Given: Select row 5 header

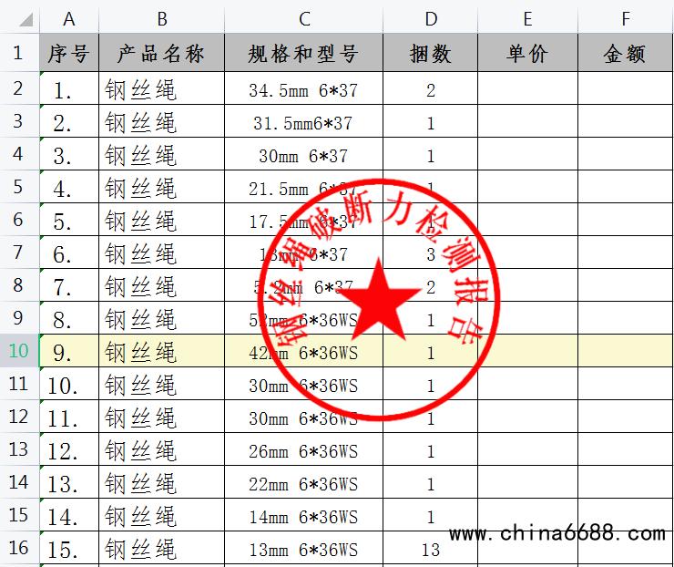Looking at the screenshot, I should [x=19, y=186].
